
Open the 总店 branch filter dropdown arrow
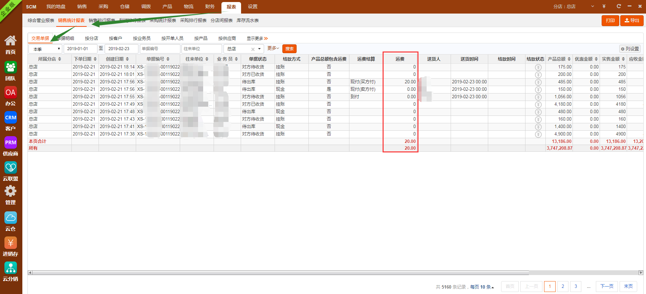click(x=259, y=49)
